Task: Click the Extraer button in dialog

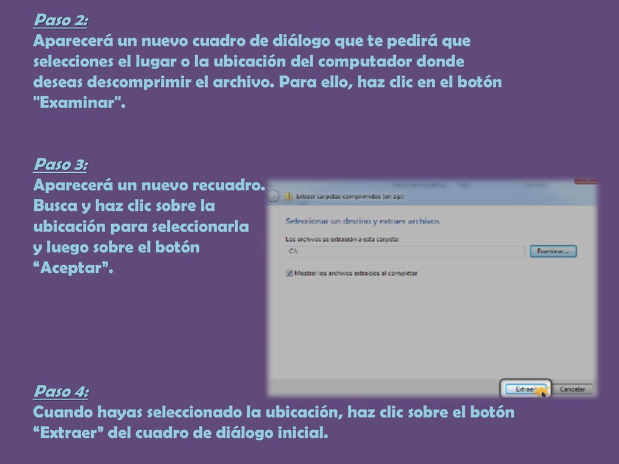Action: pos(525,389)
